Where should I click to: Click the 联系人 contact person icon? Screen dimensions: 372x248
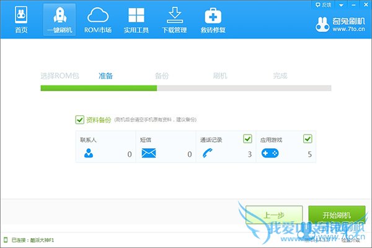(x=89, y=153)
